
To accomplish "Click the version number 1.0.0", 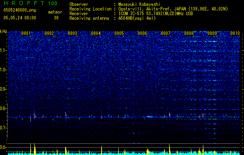I will (53, 3).
